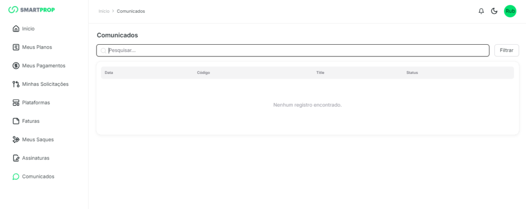Click the Início breadcrumb link
526x209 pixels.
(104, 11)
